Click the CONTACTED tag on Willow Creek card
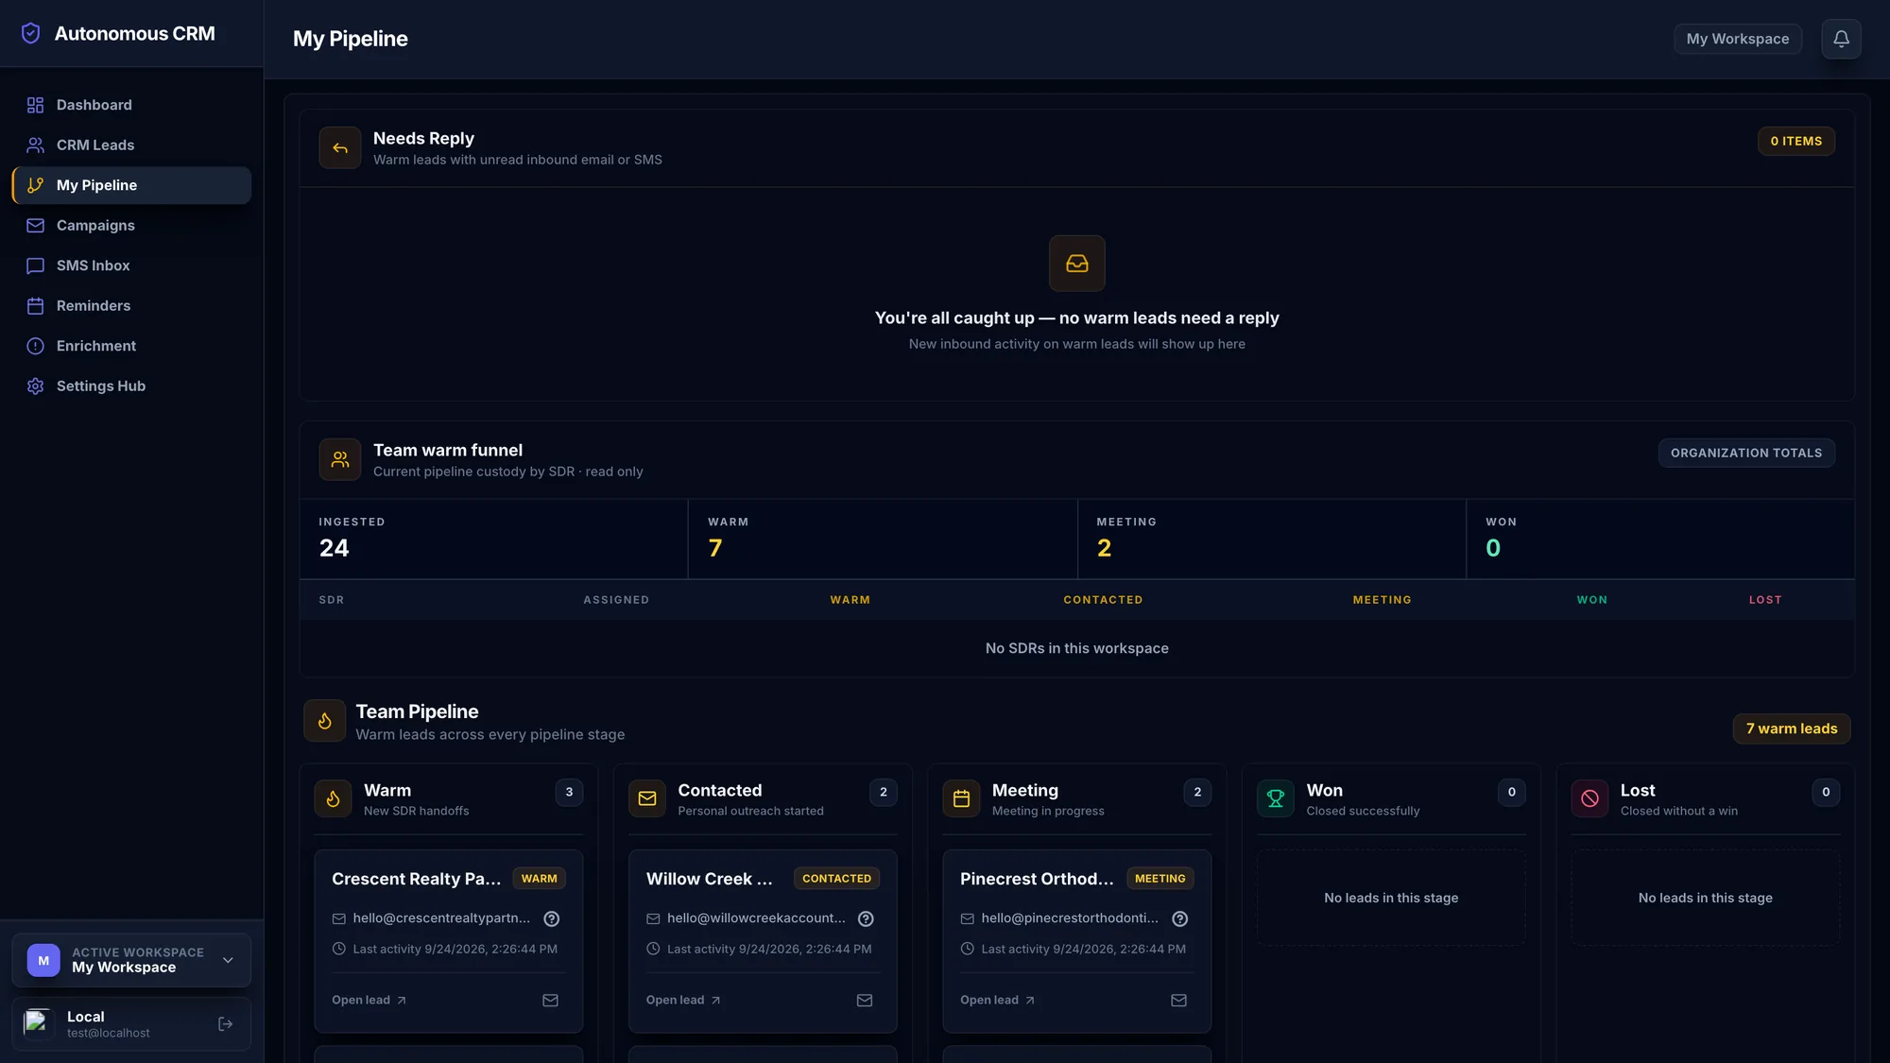Image resolution: width=1890 pixels, height=1063 pixels. pos(837,879)
